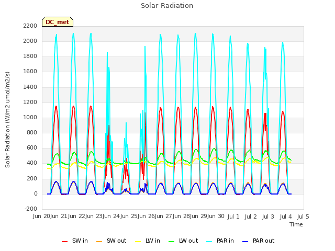Click the red SW in legend swatch
Viewport: 335px width, 251px height.
(x=64, y=242)
